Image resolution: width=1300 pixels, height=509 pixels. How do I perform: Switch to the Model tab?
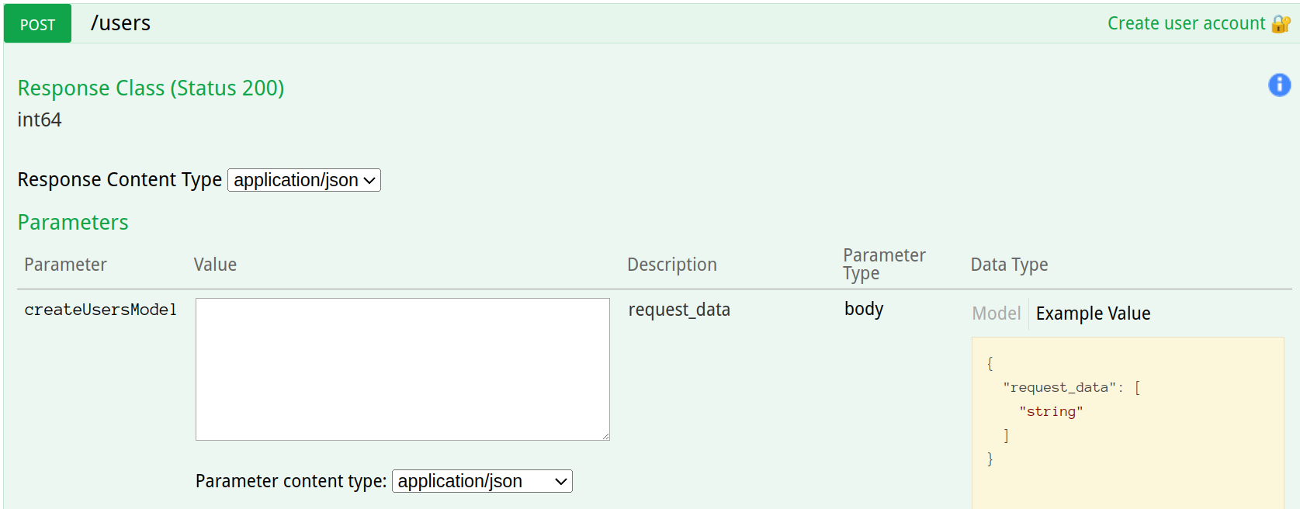coord(996,313)
